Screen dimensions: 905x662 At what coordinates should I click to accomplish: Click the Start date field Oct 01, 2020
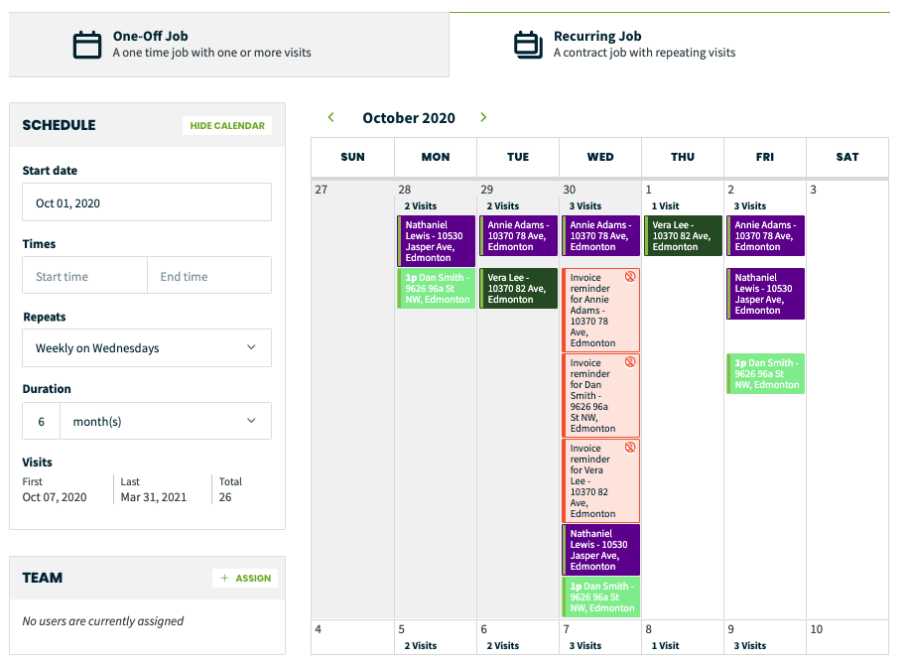point(147,202)
